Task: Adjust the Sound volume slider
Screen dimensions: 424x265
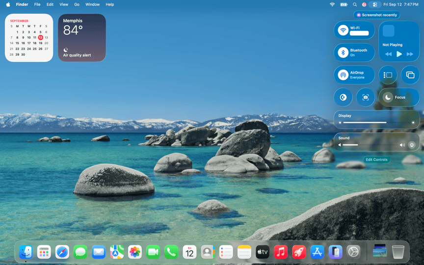Action: [x=371, y=145]
